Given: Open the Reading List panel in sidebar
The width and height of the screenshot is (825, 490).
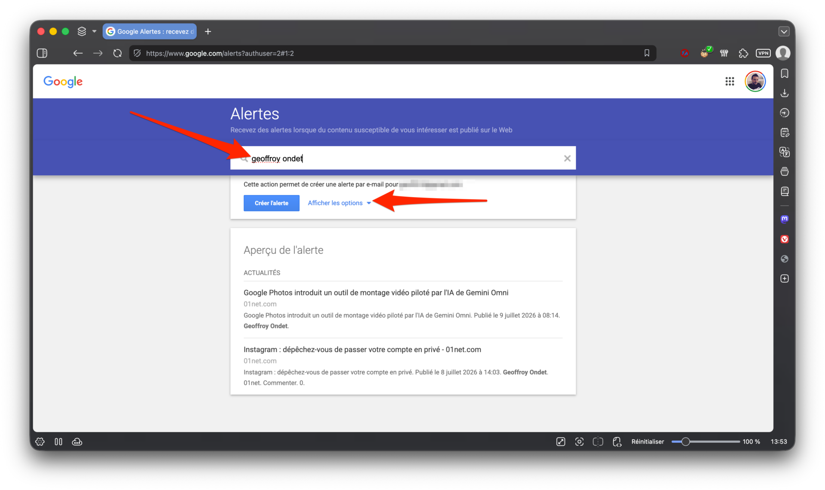Looking at the screenshot, I should click(x=785, y=191).
